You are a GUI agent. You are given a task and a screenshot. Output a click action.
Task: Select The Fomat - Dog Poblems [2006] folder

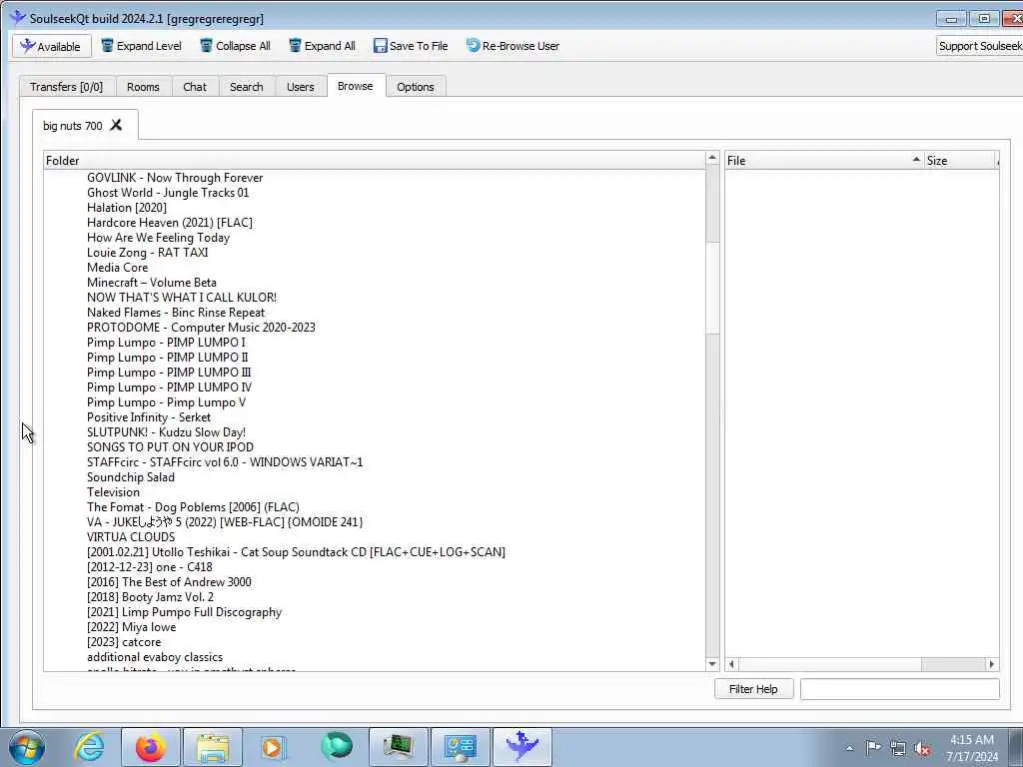click(x=193, y=507)
